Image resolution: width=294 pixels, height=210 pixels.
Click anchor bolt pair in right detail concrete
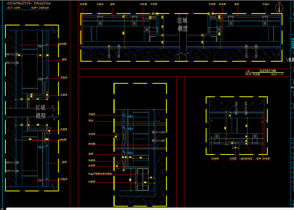(x=241, y=108)
